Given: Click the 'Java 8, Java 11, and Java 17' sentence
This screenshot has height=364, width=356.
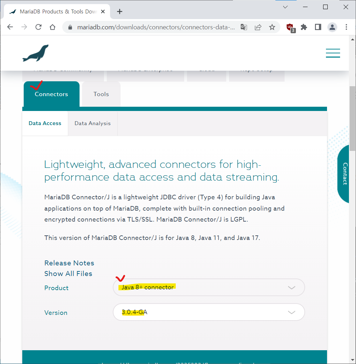Looking at the screenshot, I should click(152, 238).
